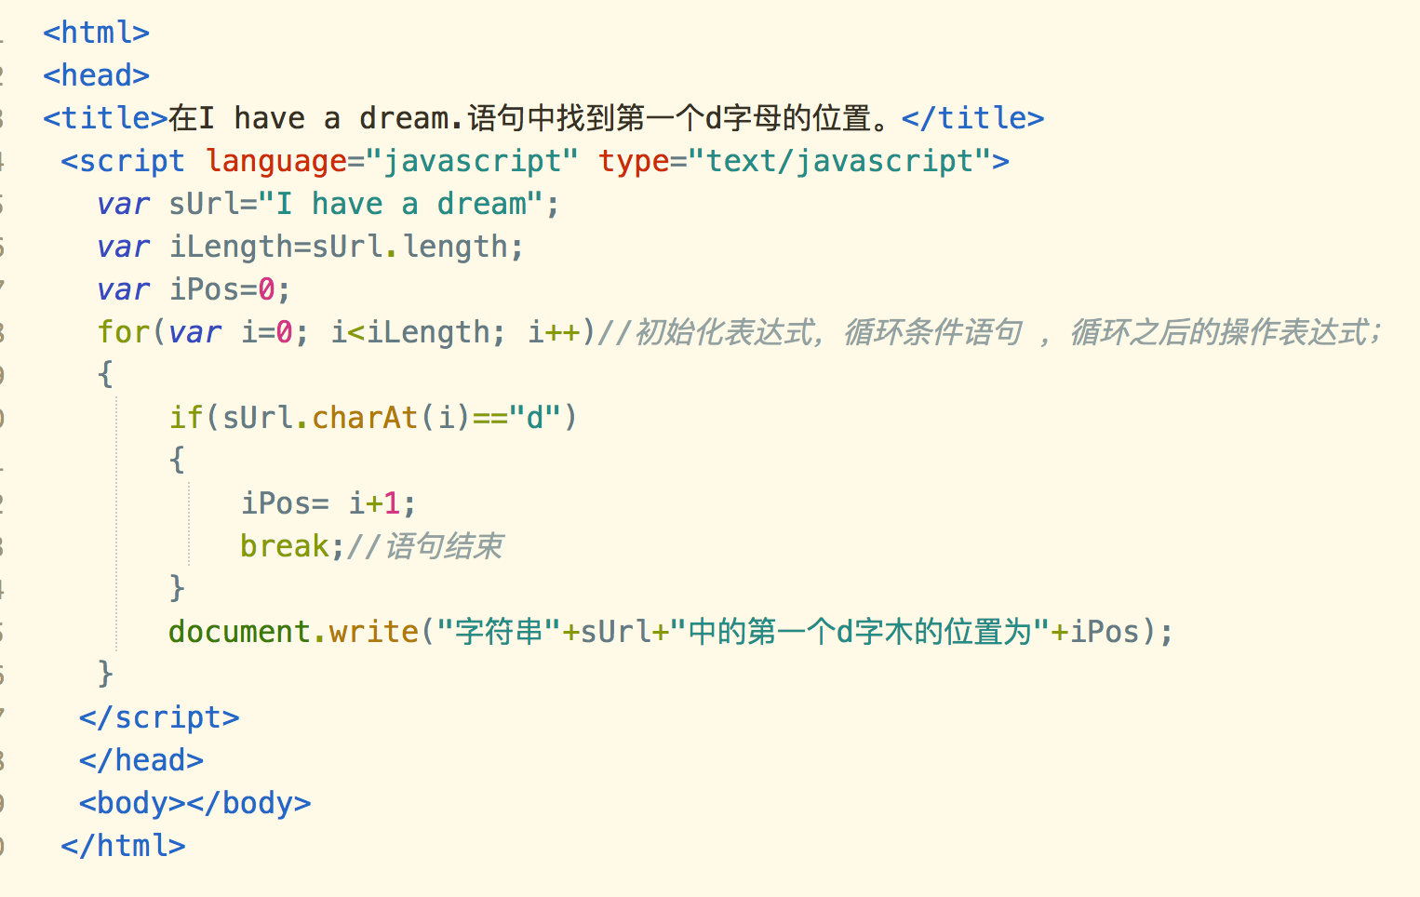1420x897 pixels.
Task: Click the <head> opening tag
Action: (96, 75)
